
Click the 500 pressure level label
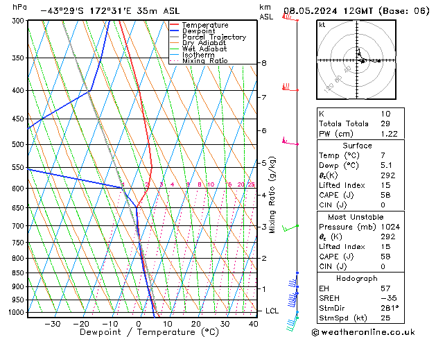tap(19, 145)
